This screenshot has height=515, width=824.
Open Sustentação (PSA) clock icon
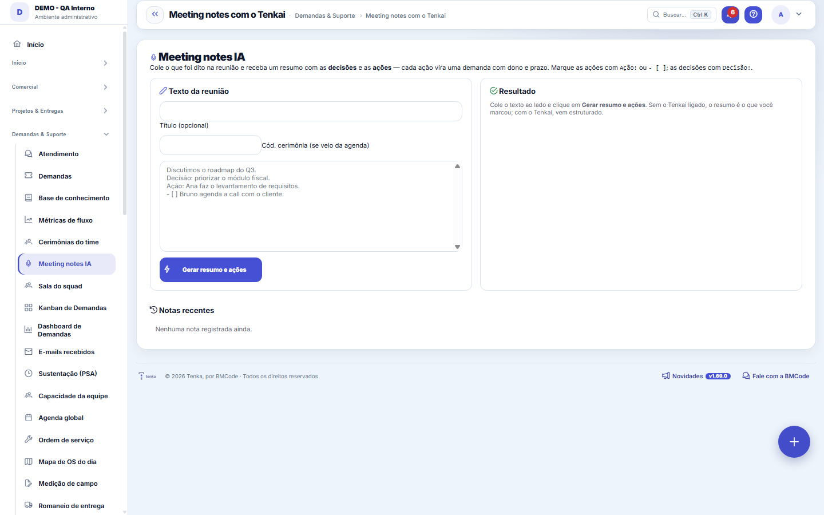[29, 374]
